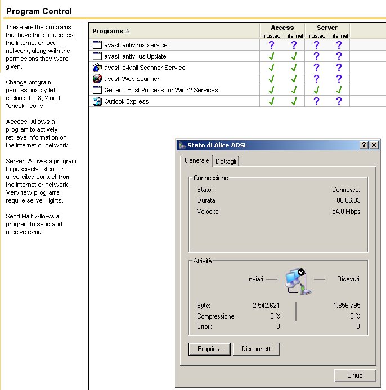Image resolution: width=386 pixels, height=390 pixels.
Task: Sort list by the Programs column header
Action: (x=174, y=31)
